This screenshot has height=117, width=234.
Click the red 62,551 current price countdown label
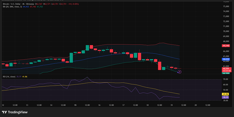tap(225, 70)
